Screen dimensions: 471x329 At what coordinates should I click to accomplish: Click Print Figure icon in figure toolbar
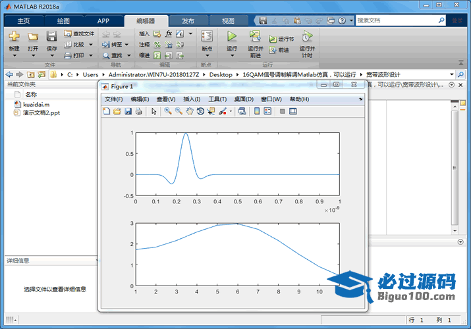(139, 111)
